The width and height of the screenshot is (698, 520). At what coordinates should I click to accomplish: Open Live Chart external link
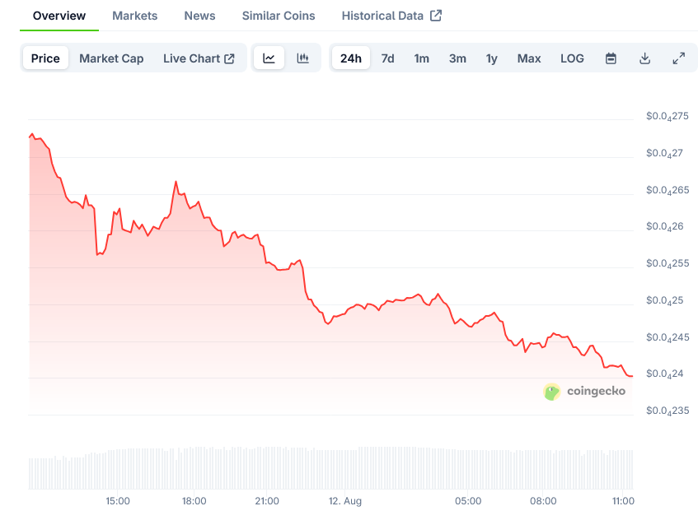click(x=199, y=58)
